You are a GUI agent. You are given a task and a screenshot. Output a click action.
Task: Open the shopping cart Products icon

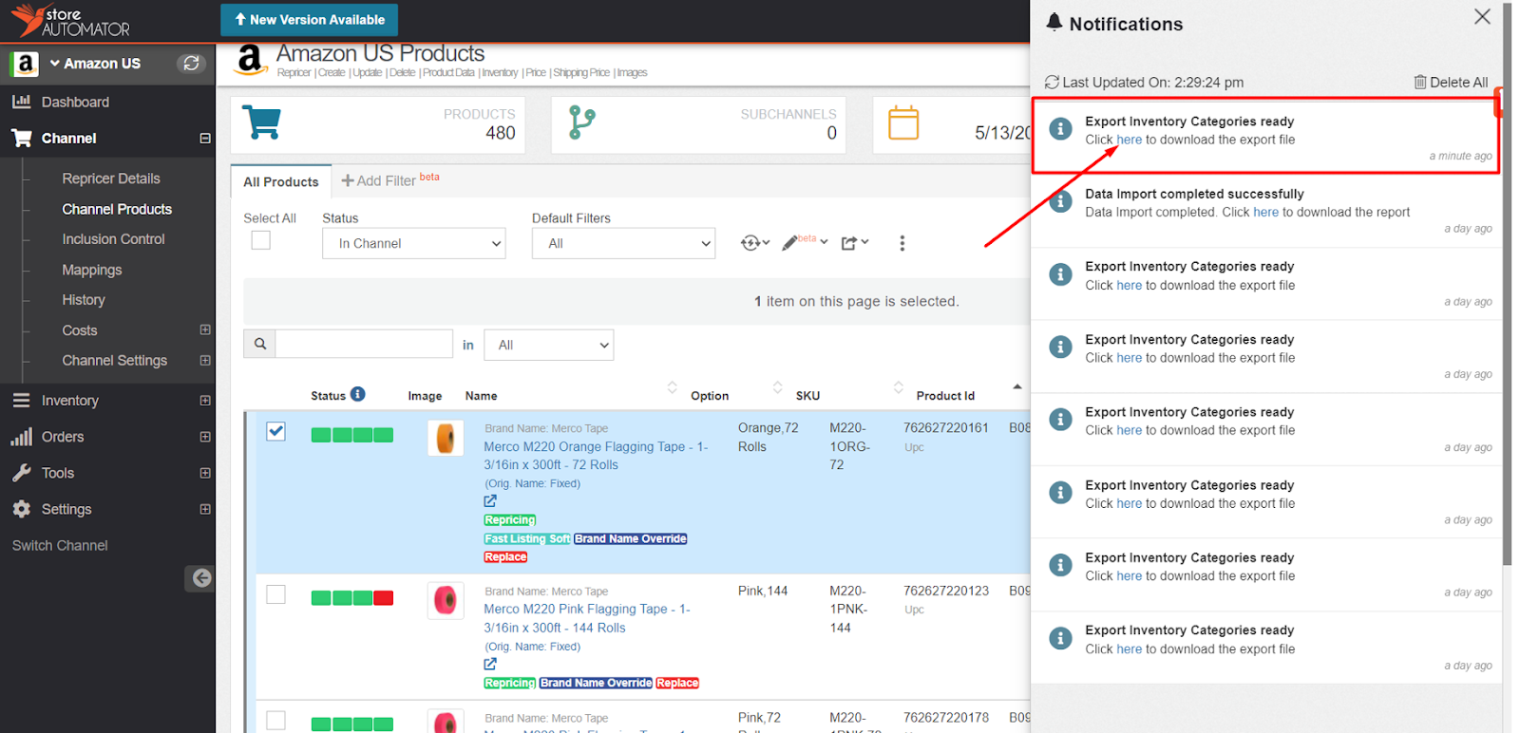pyautogui.click(x=261, y=122)
